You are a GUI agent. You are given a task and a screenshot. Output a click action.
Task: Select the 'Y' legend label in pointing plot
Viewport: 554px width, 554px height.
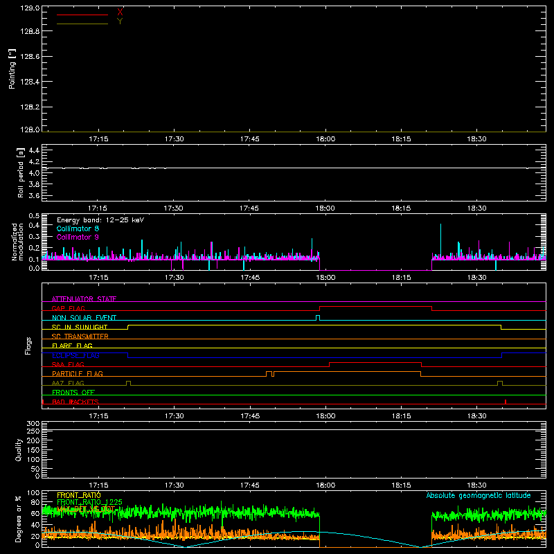pyautogui.click(x=120, y=21)
